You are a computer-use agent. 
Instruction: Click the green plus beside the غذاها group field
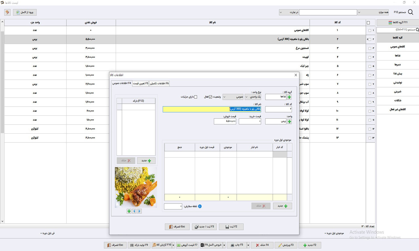coord(289,97)
